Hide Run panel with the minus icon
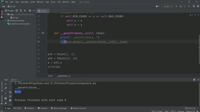This screenshot has width=200, height=112. pyautogui.click(x=198, y=80)
